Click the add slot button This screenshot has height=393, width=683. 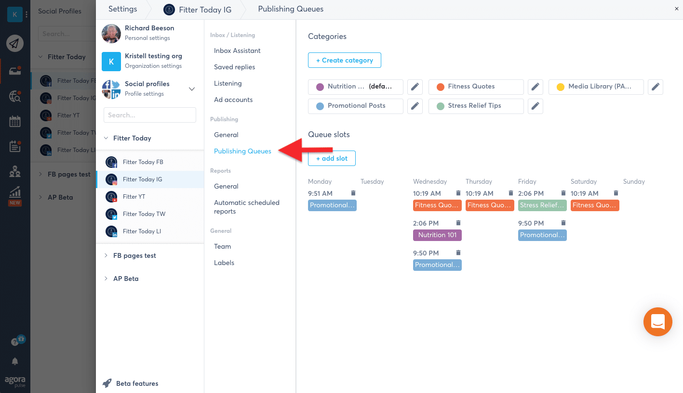coord(332,158)
